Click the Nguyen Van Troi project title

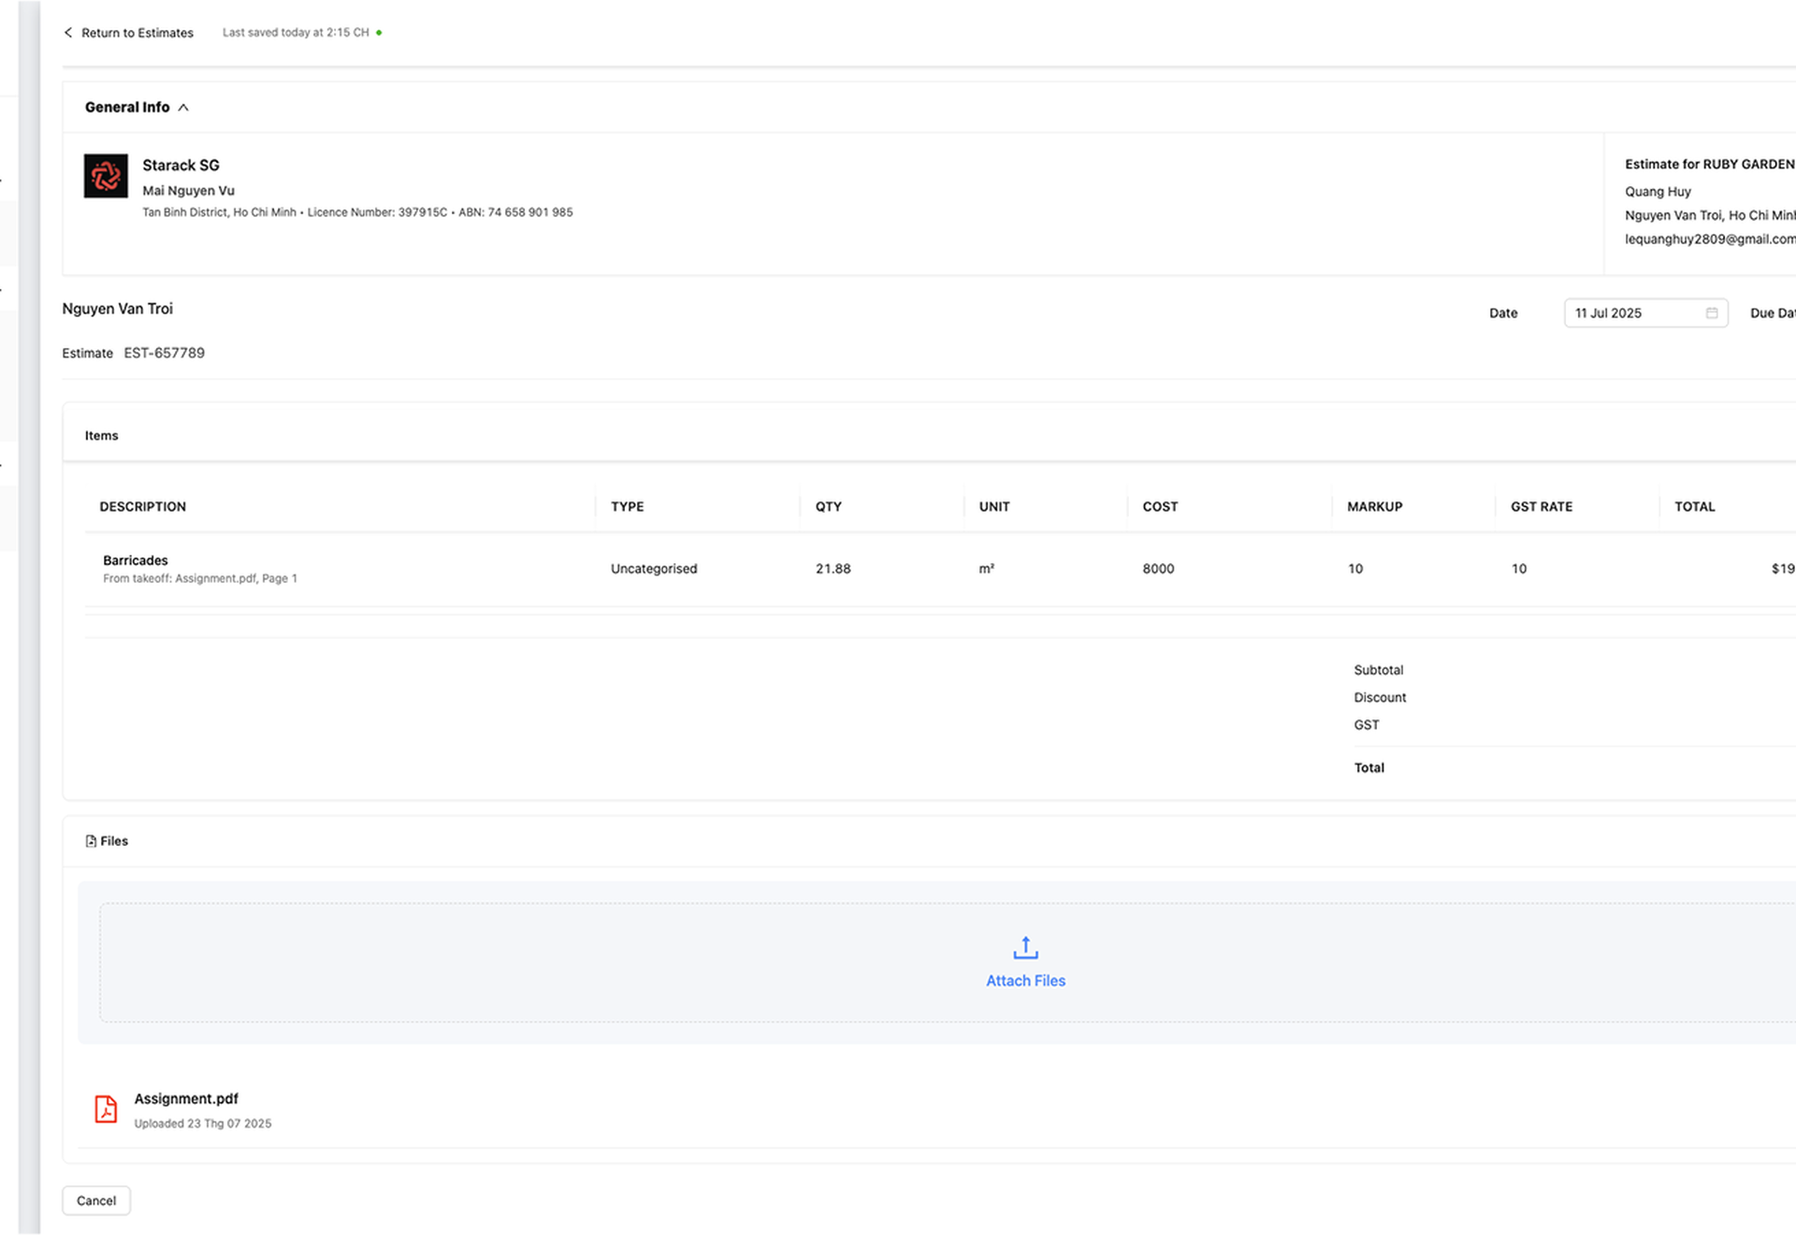click(x=118, y=309)
